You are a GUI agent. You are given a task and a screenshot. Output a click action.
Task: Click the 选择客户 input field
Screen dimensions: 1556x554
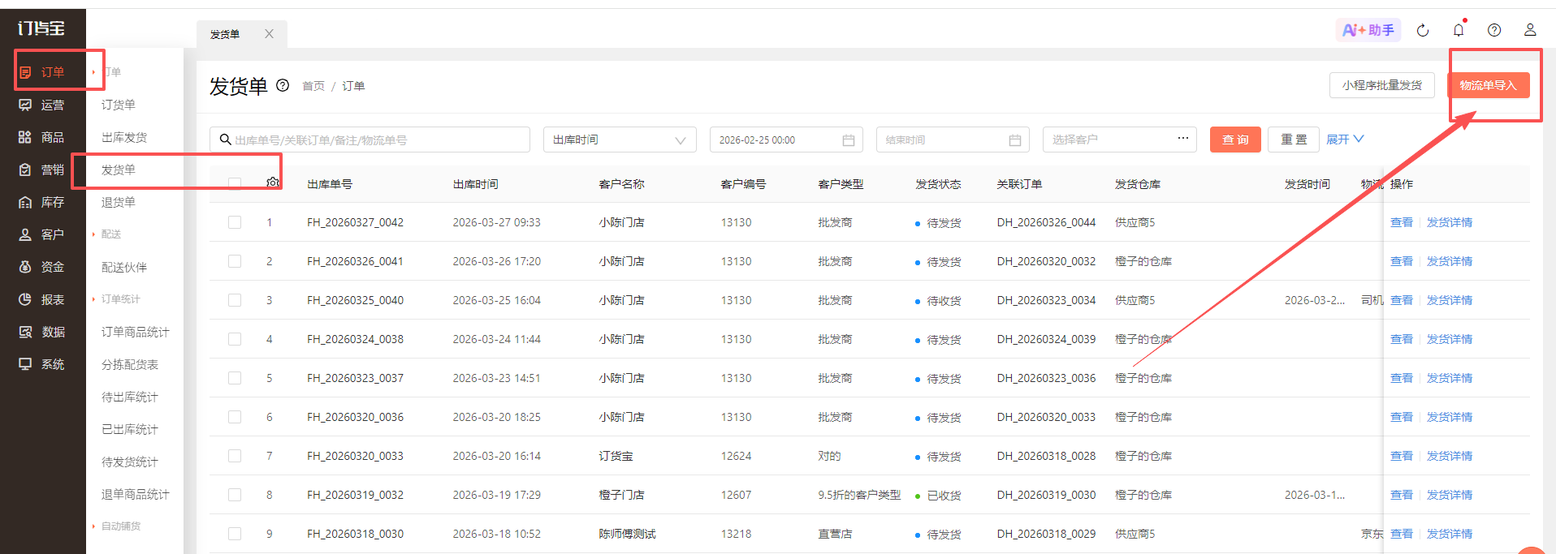(1120, 140)
